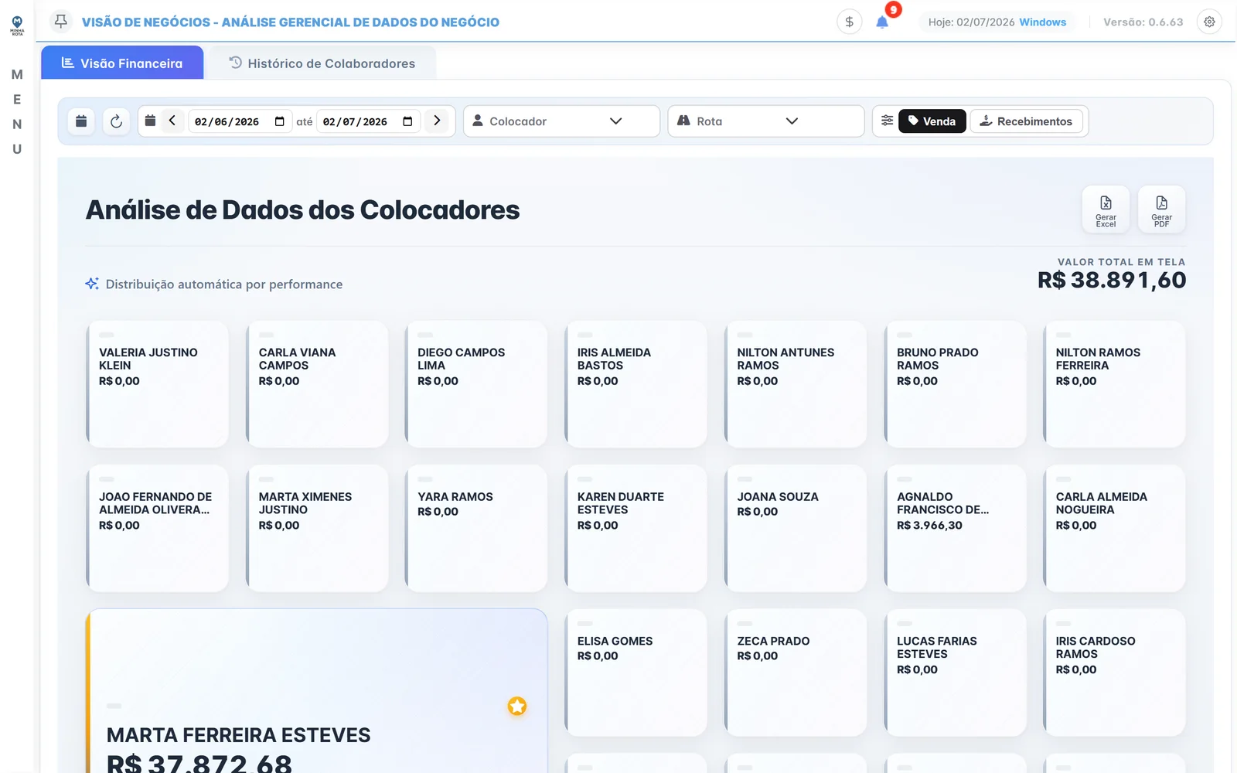The image size is (1237, 773).
Task: Refresh the data with the reload icon
Action: 116,121
